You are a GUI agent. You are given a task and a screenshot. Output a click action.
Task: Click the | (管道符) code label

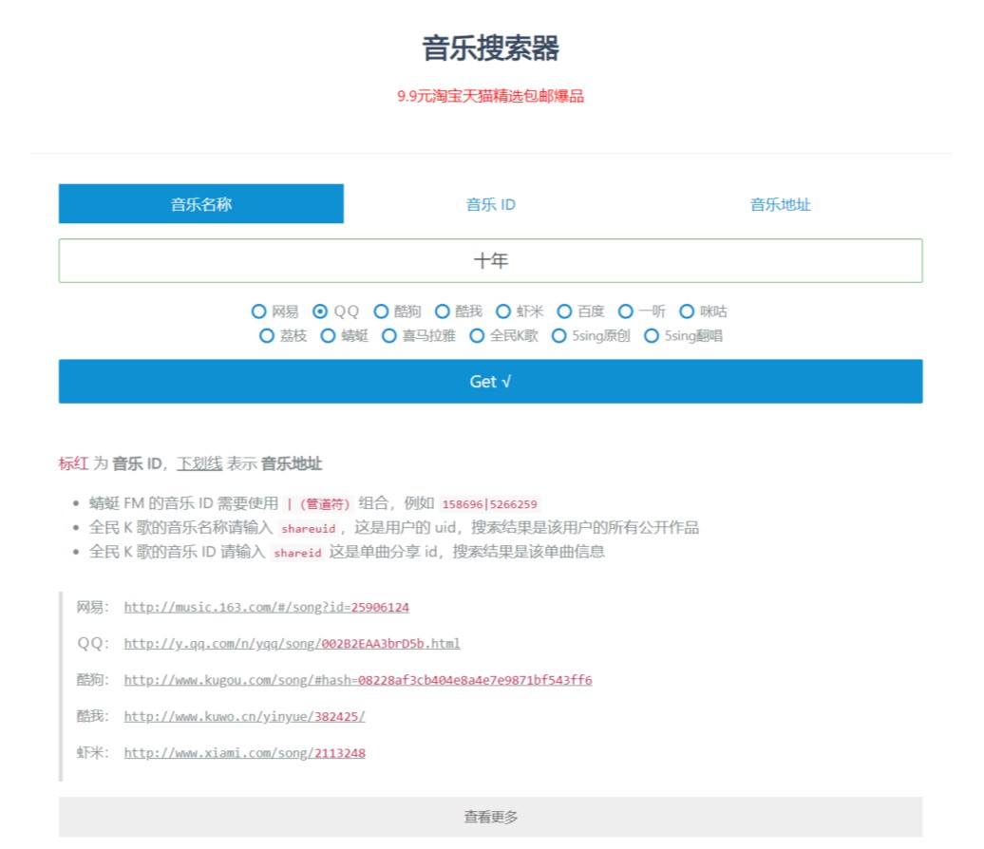[x=318, y=504]
